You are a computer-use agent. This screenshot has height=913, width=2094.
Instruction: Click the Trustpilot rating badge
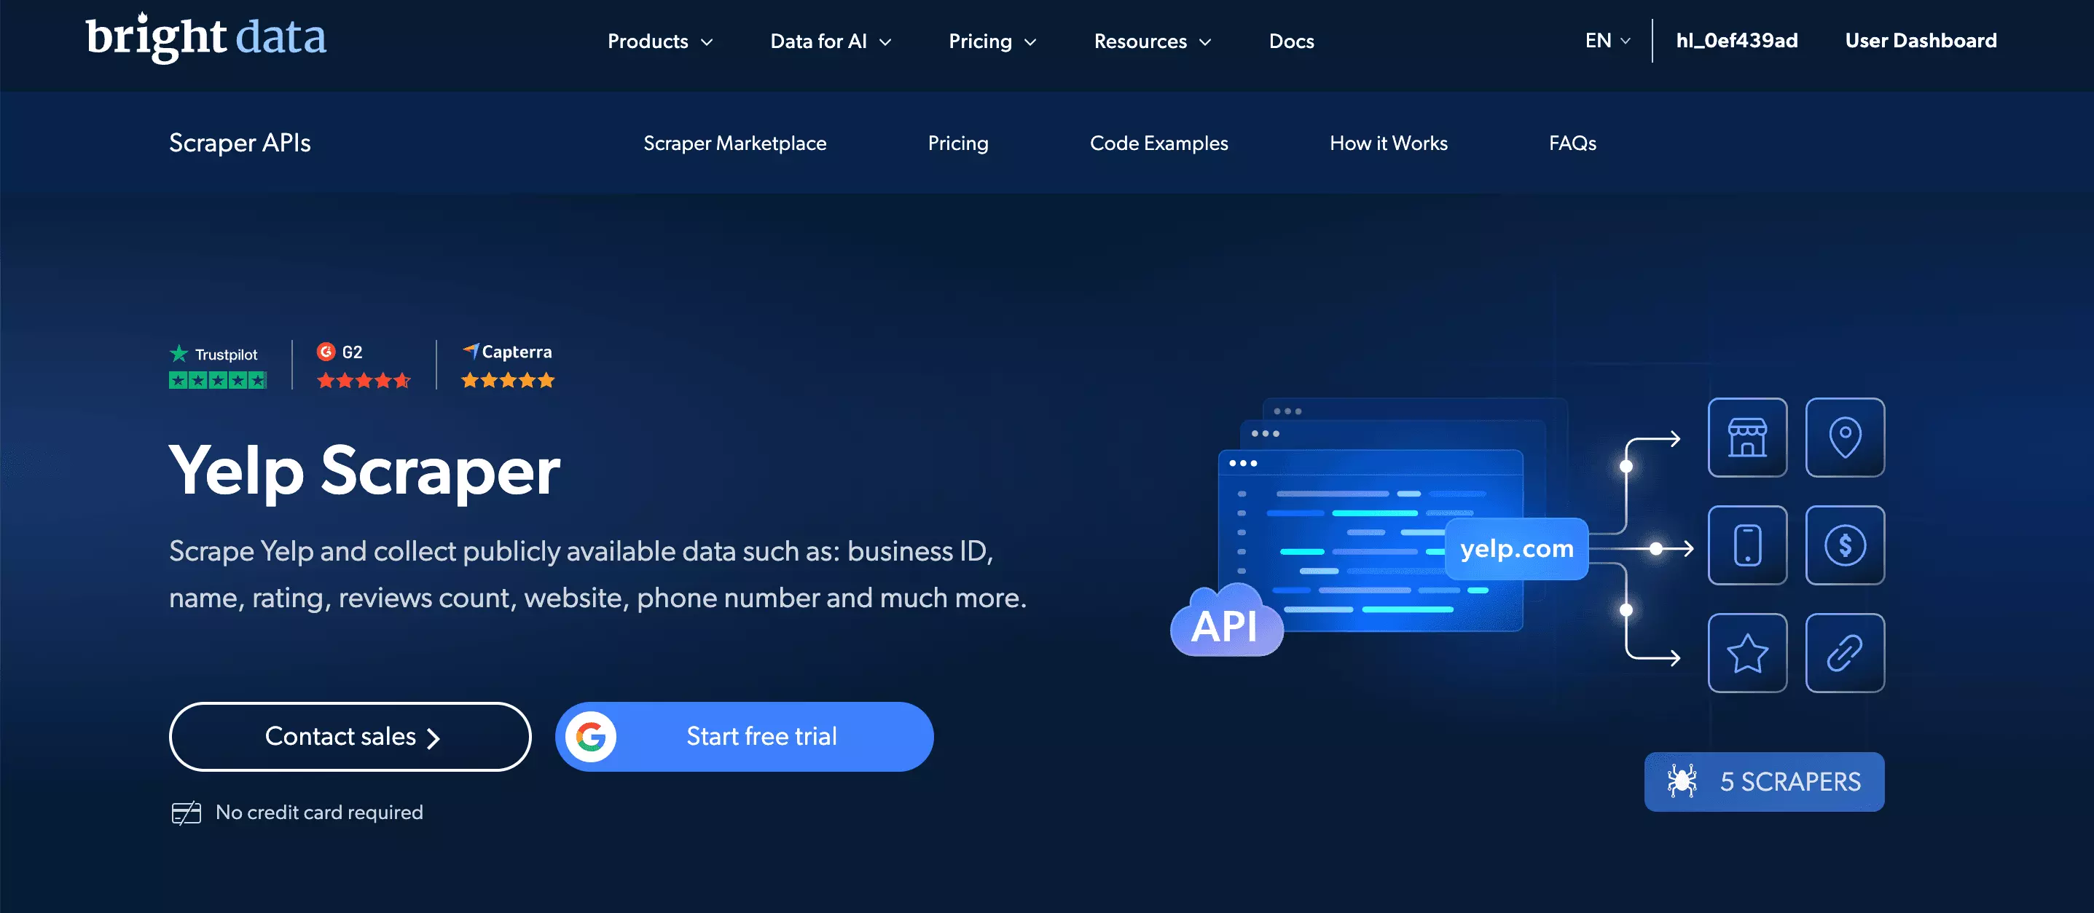click(x=217, y=365)
